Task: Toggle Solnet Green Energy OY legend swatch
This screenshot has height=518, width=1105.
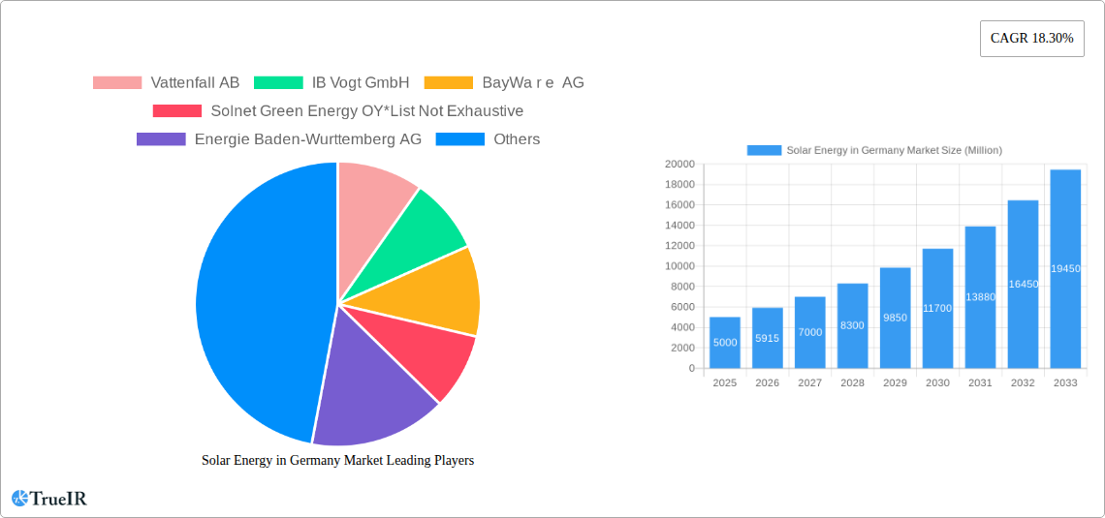Action: 176,110
